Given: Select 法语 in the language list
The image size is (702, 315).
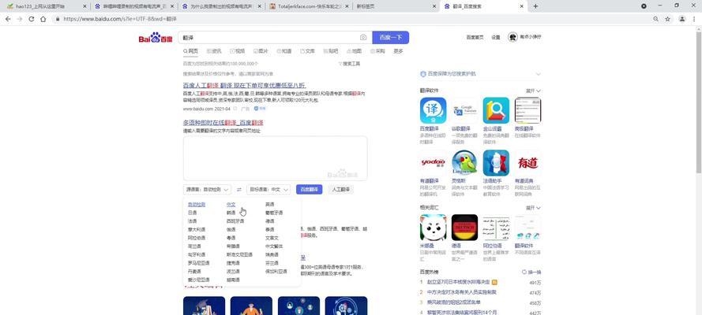Looking at the screenshot, I should click(192, 221).
